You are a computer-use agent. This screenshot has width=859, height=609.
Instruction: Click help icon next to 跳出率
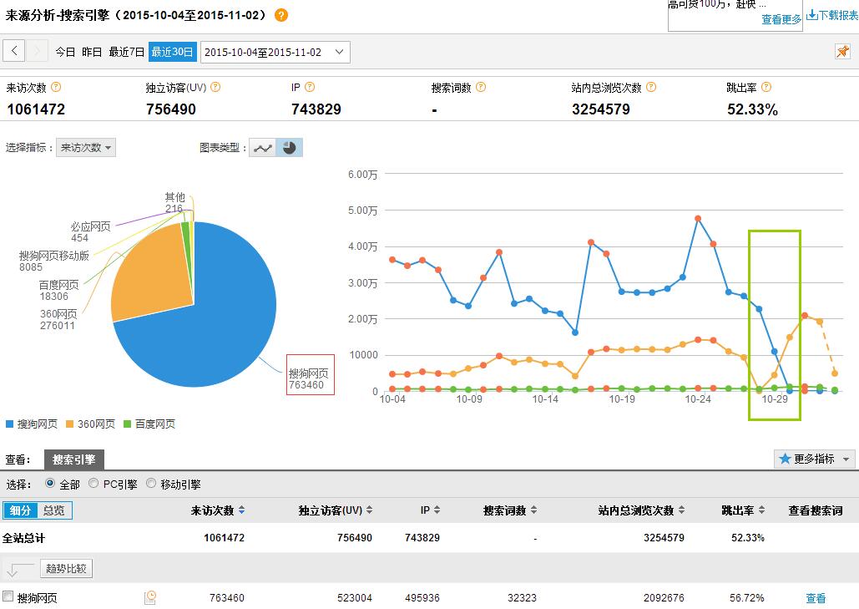[x=766, y=87]
